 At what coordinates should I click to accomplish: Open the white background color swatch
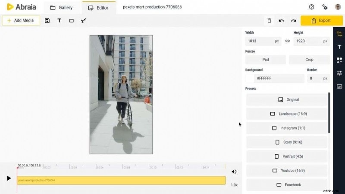(x=250, y=78)
